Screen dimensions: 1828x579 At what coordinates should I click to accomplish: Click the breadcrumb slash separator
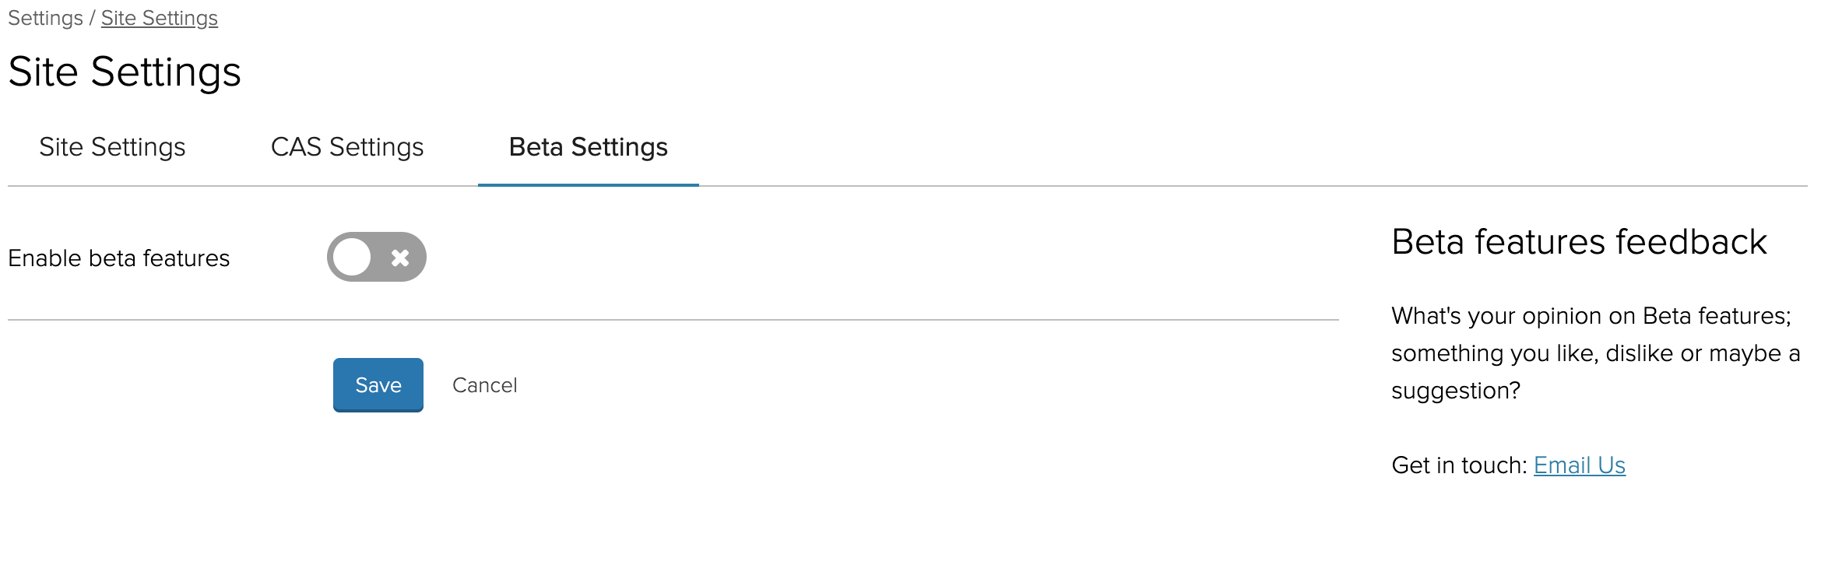[92, 18]
